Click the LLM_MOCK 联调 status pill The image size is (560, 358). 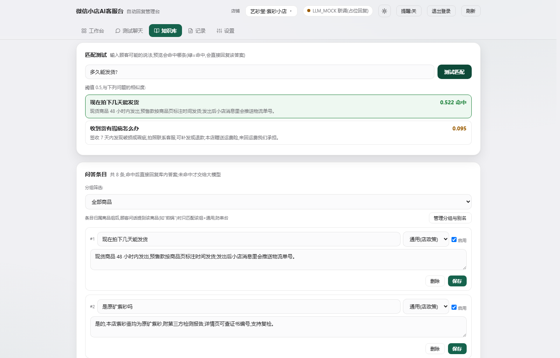[x=338, y=11]
